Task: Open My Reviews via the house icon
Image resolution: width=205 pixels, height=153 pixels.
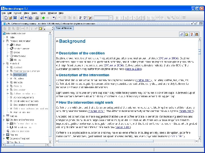Action: (30, 18)
